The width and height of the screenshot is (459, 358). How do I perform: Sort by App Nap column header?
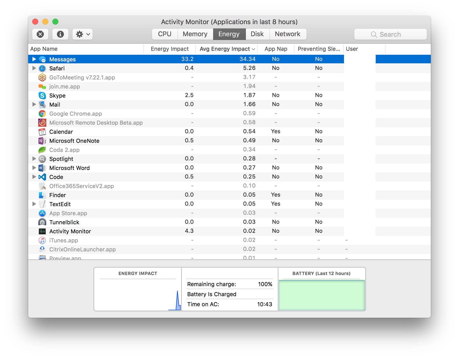pos(276,49)
